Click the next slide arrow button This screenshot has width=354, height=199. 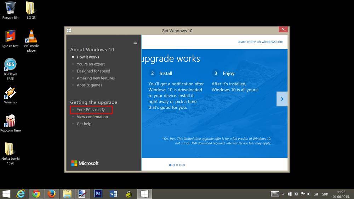(282, 99)
